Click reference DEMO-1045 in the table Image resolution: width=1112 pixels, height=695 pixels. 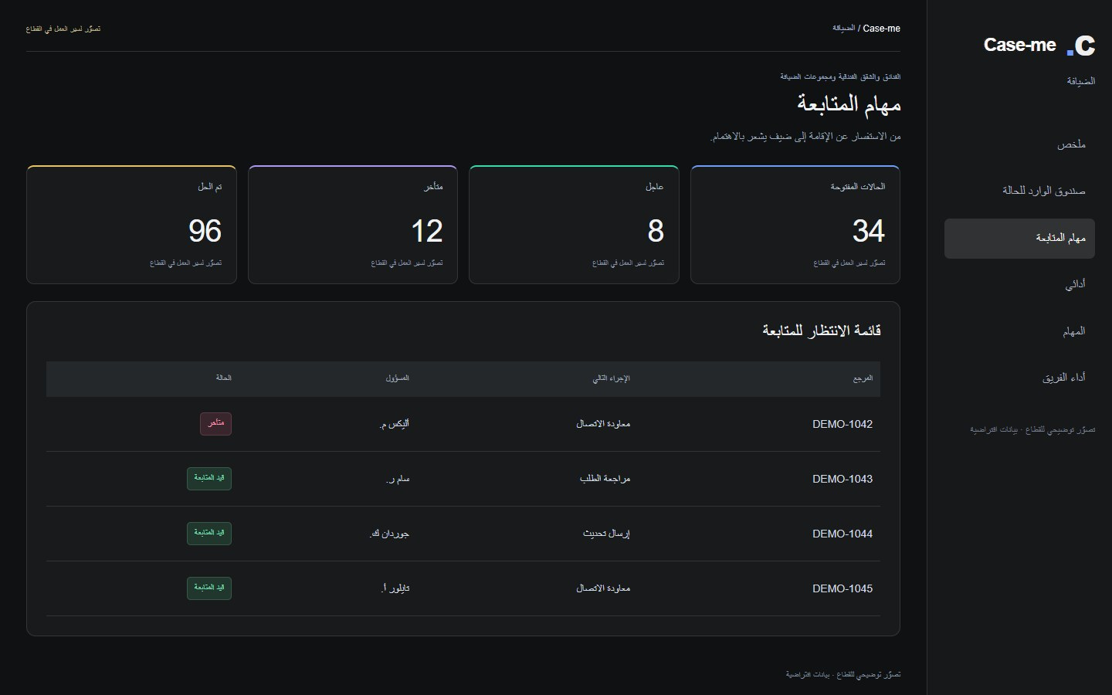pyautogui.click(x=842, y=588)
